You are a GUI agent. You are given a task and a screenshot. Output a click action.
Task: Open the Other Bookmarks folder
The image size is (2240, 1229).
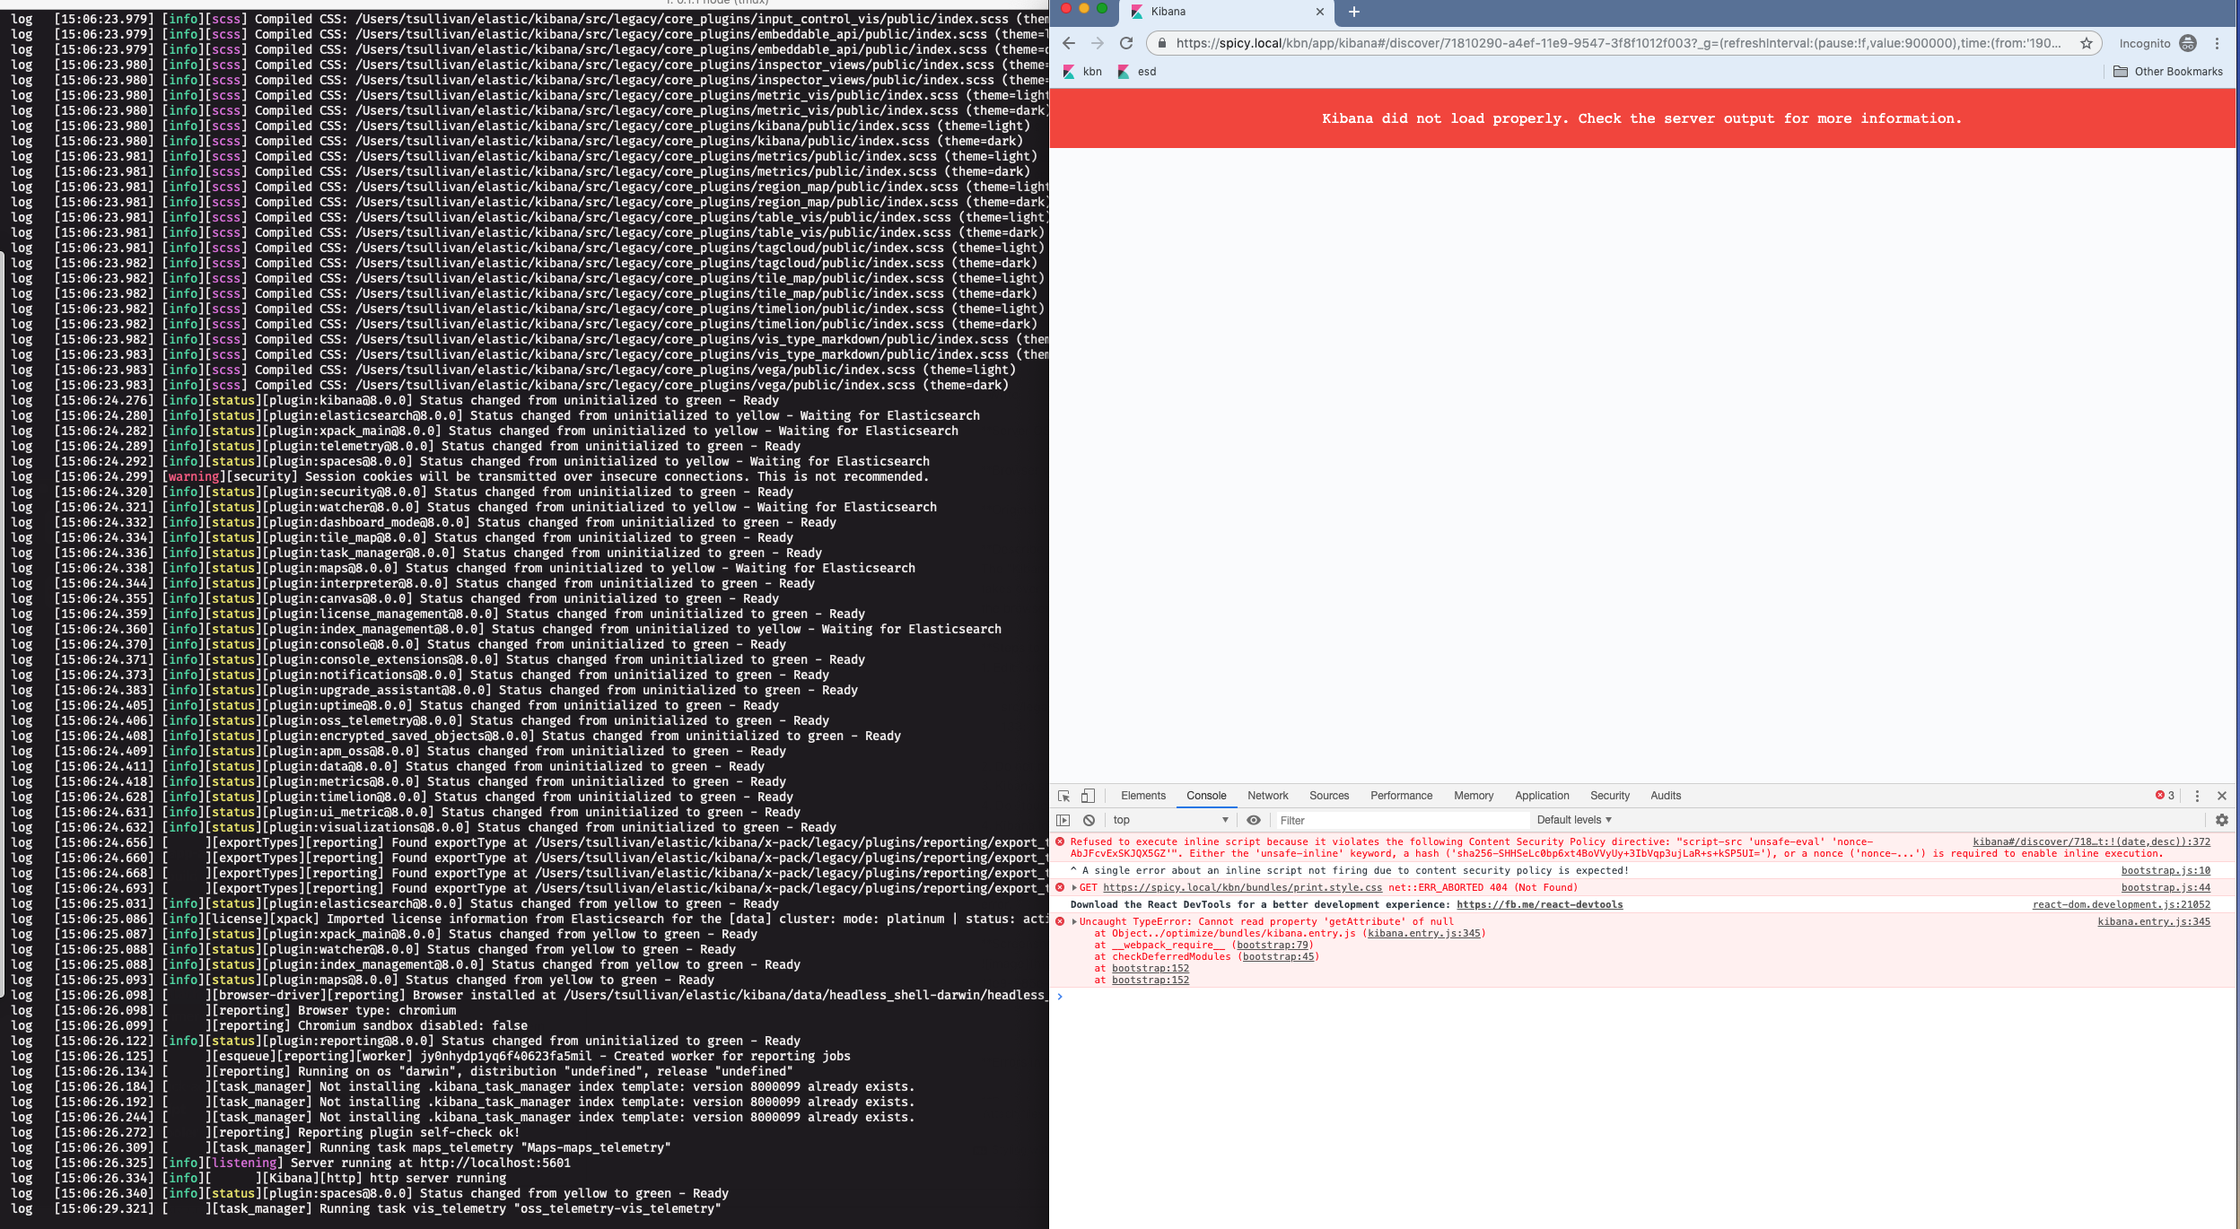[2168, 72]
